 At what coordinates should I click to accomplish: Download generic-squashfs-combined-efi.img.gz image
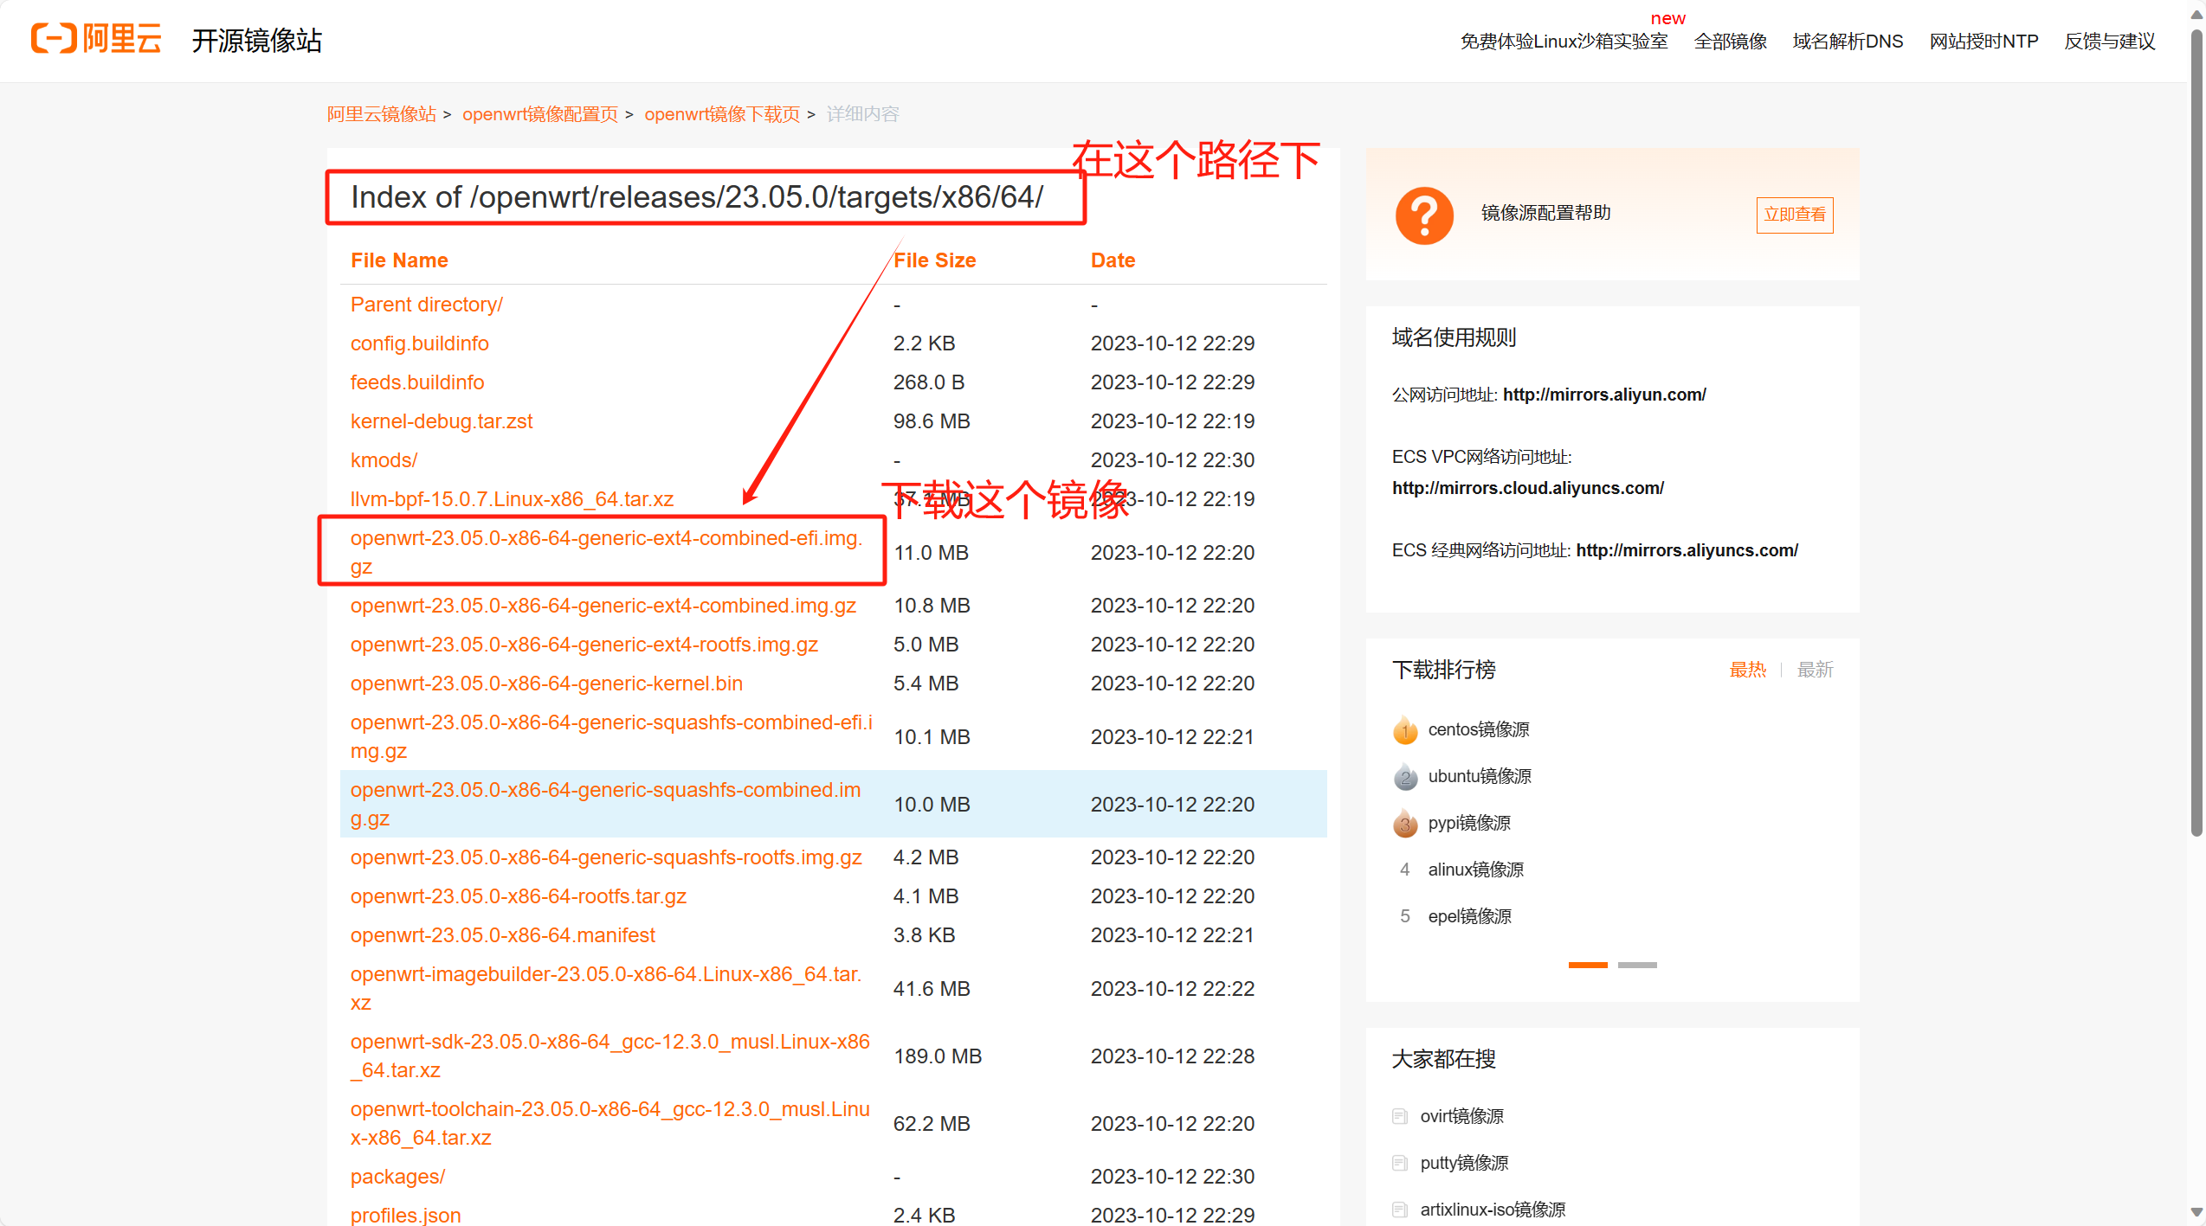coord(611,736)
